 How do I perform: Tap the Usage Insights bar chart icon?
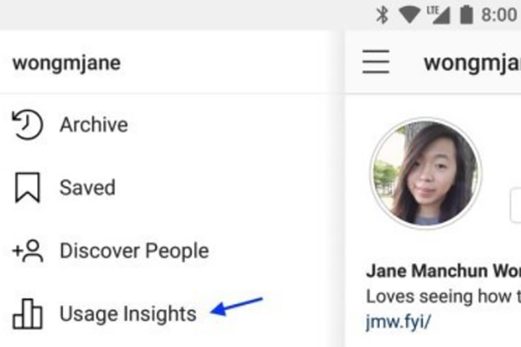[27, 314]
